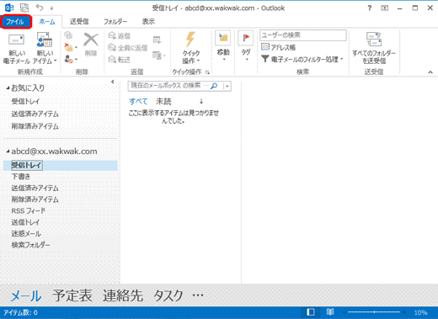Viewport: 438px width, 319px height.
Task: Click the zoom slider
Action: (x=374, y=312)
